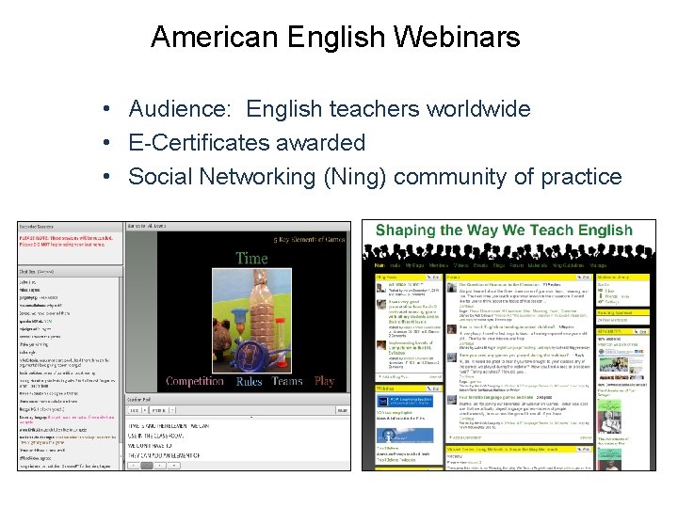Image resolution: width=678 pixels, height=508 pixels.
Task: Open Ning Guidelines in the navigation bar
Action: 568,265
